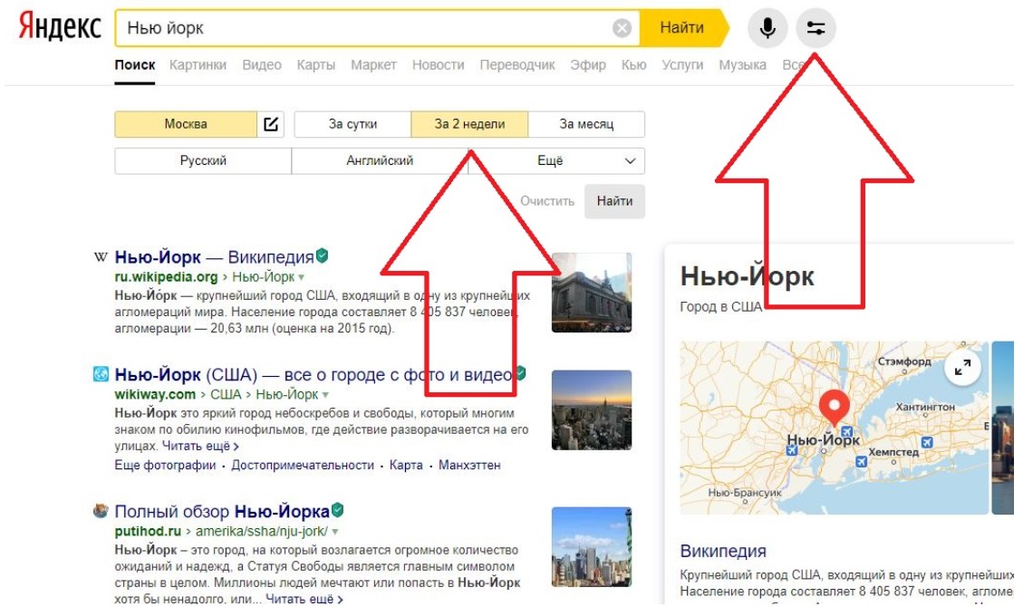
Task: Click the verified shield next to Полный обзор Нью-Йорка
Action: (337, 509)
